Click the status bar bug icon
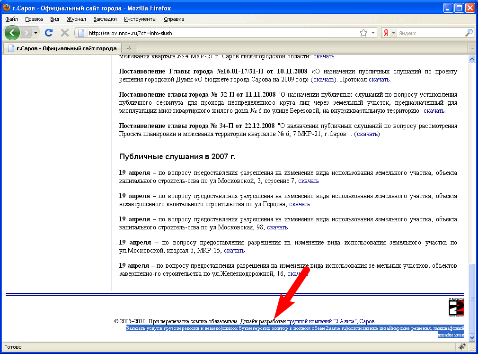478x354 pixels. (x=461, y=347)
